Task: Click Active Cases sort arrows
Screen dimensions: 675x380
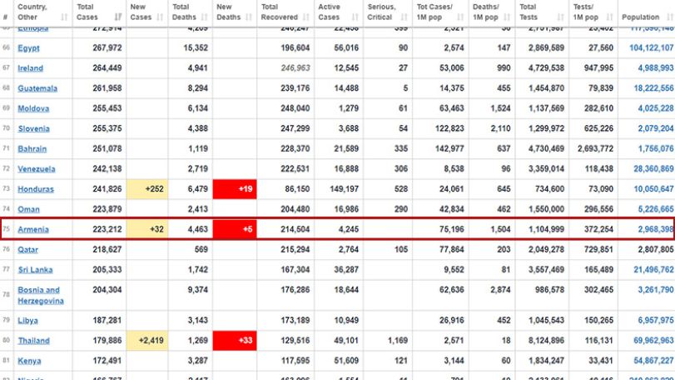Action: tap(355, 17)
